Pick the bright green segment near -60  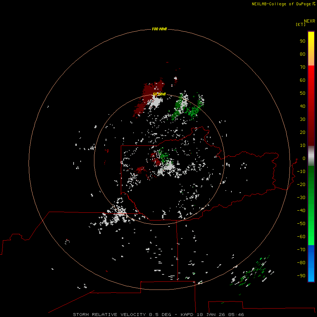311,237
